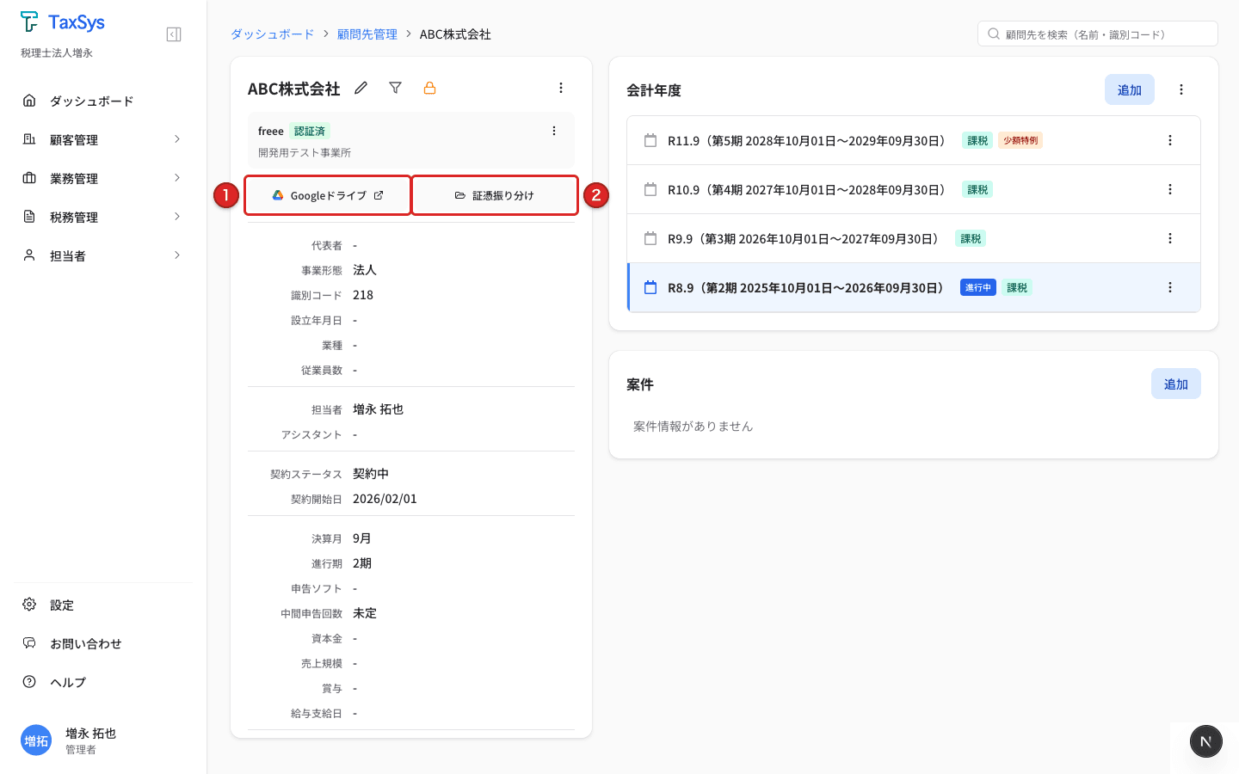Image resolution: width=1239 pixels, height=774 pixels.
Task: Expand the 顧客管理 section chevron
Action: [177, 139]
